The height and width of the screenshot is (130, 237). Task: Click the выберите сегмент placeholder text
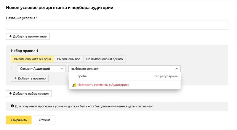point(85,69)
